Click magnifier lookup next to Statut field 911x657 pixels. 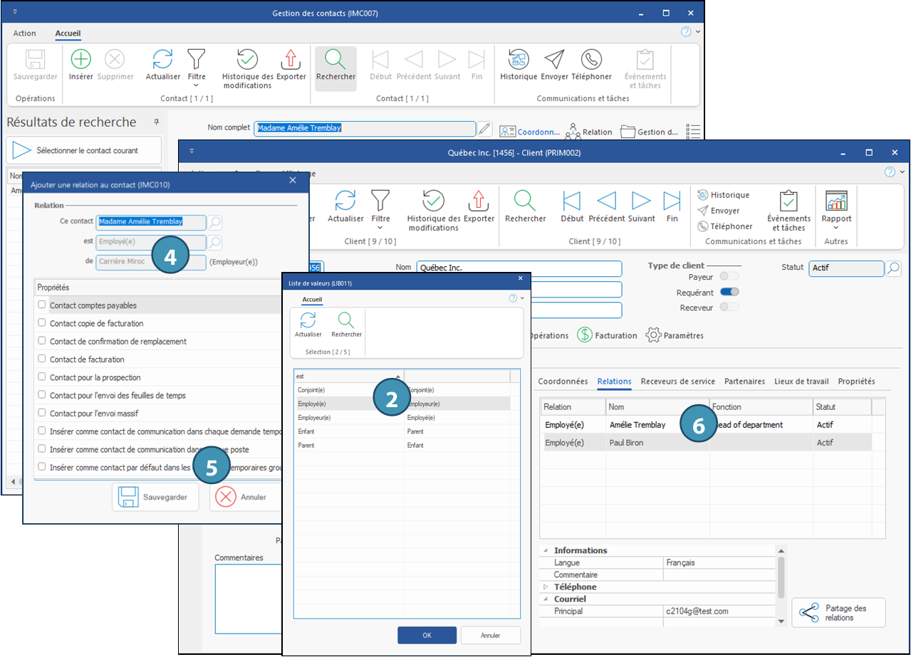point(893,268)
